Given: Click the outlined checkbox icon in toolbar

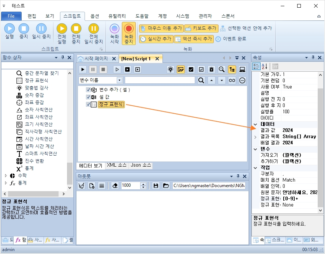Looking at the screenshot, I should [201, 69].
